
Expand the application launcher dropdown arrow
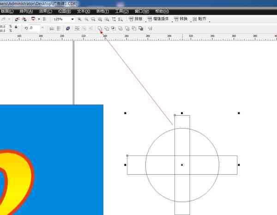(x=39, y=19)
